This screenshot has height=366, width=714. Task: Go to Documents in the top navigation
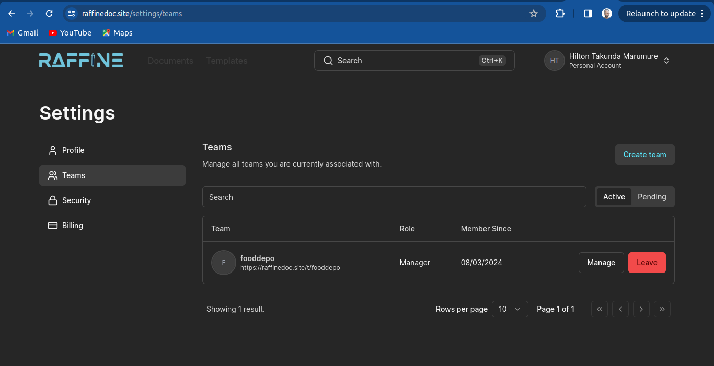pyautogui.click(x=170, y=61)
